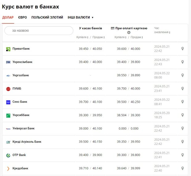Open the Креді Агріколь Банк link
The image size is (191, 176).
(x=27, y=142)
